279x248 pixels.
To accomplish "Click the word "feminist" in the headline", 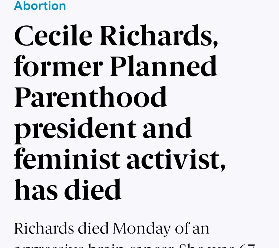I will pos(67,159).
